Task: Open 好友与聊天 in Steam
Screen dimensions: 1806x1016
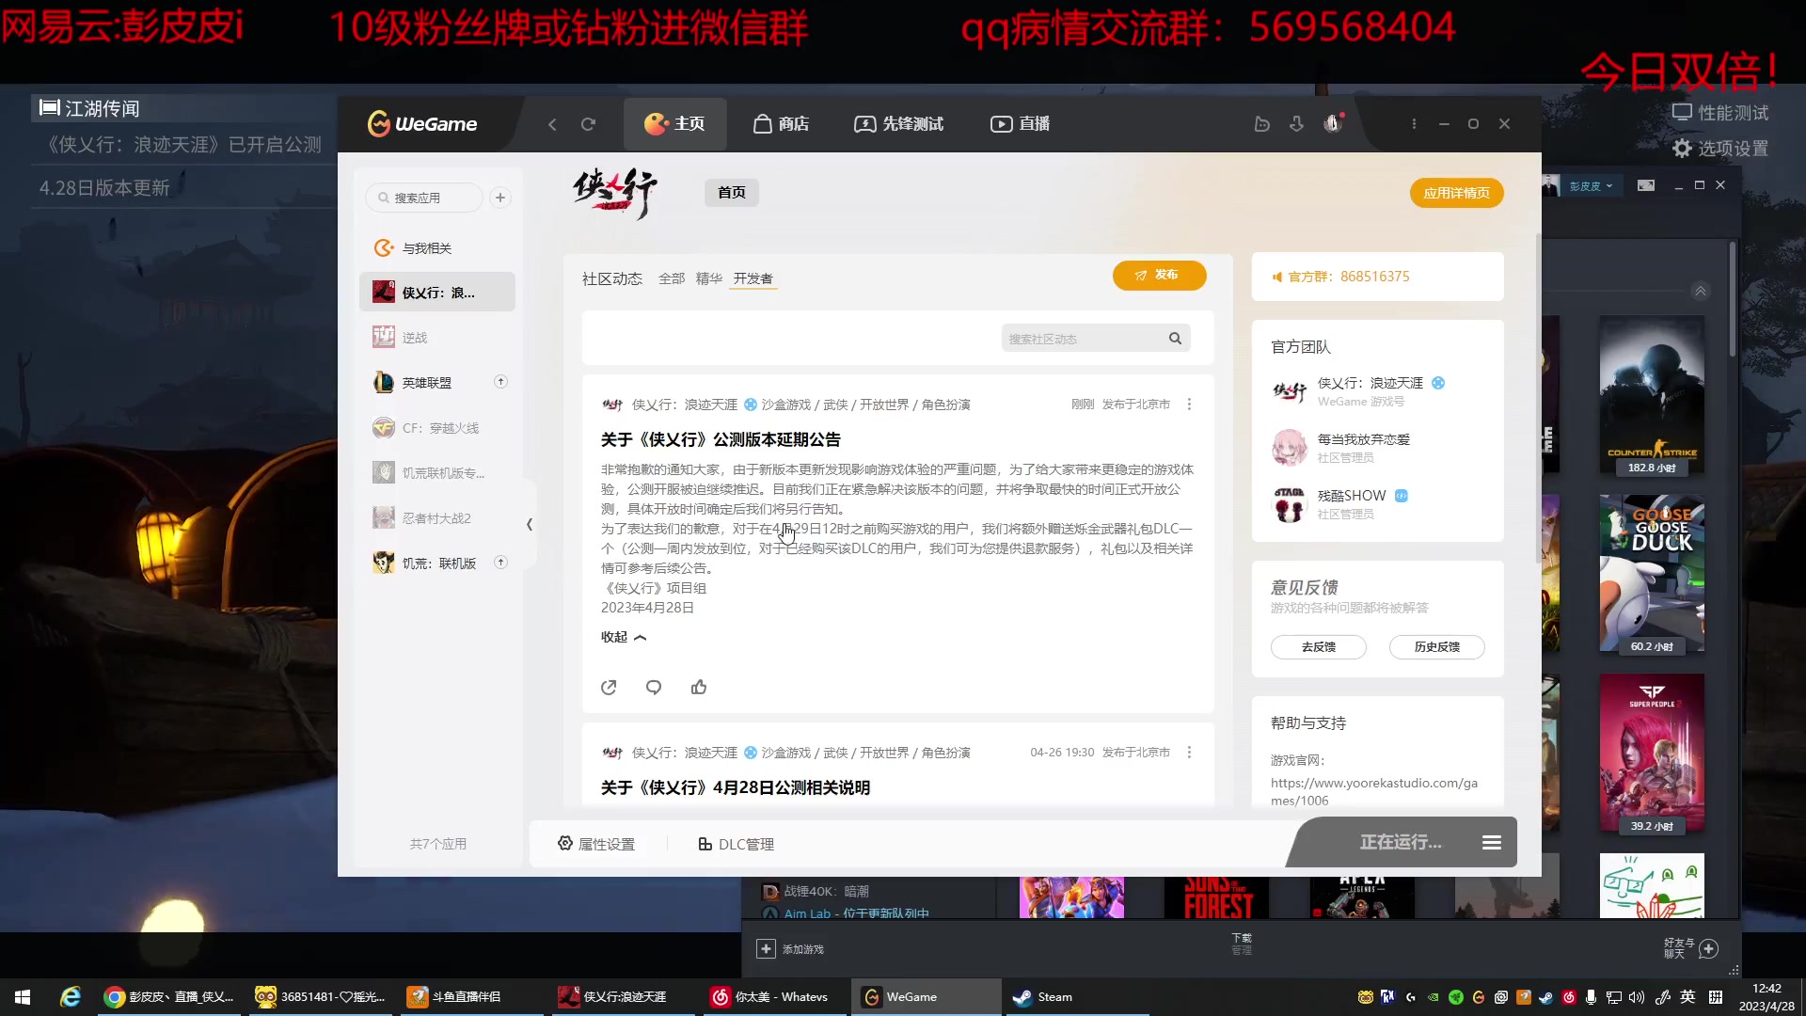Action: [x=1691, y=948]
